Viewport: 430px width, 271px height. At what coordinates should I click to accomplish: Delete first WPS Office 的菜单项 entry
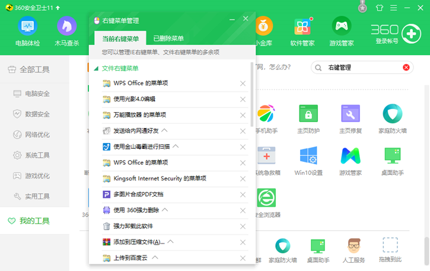tap(243, 84)
